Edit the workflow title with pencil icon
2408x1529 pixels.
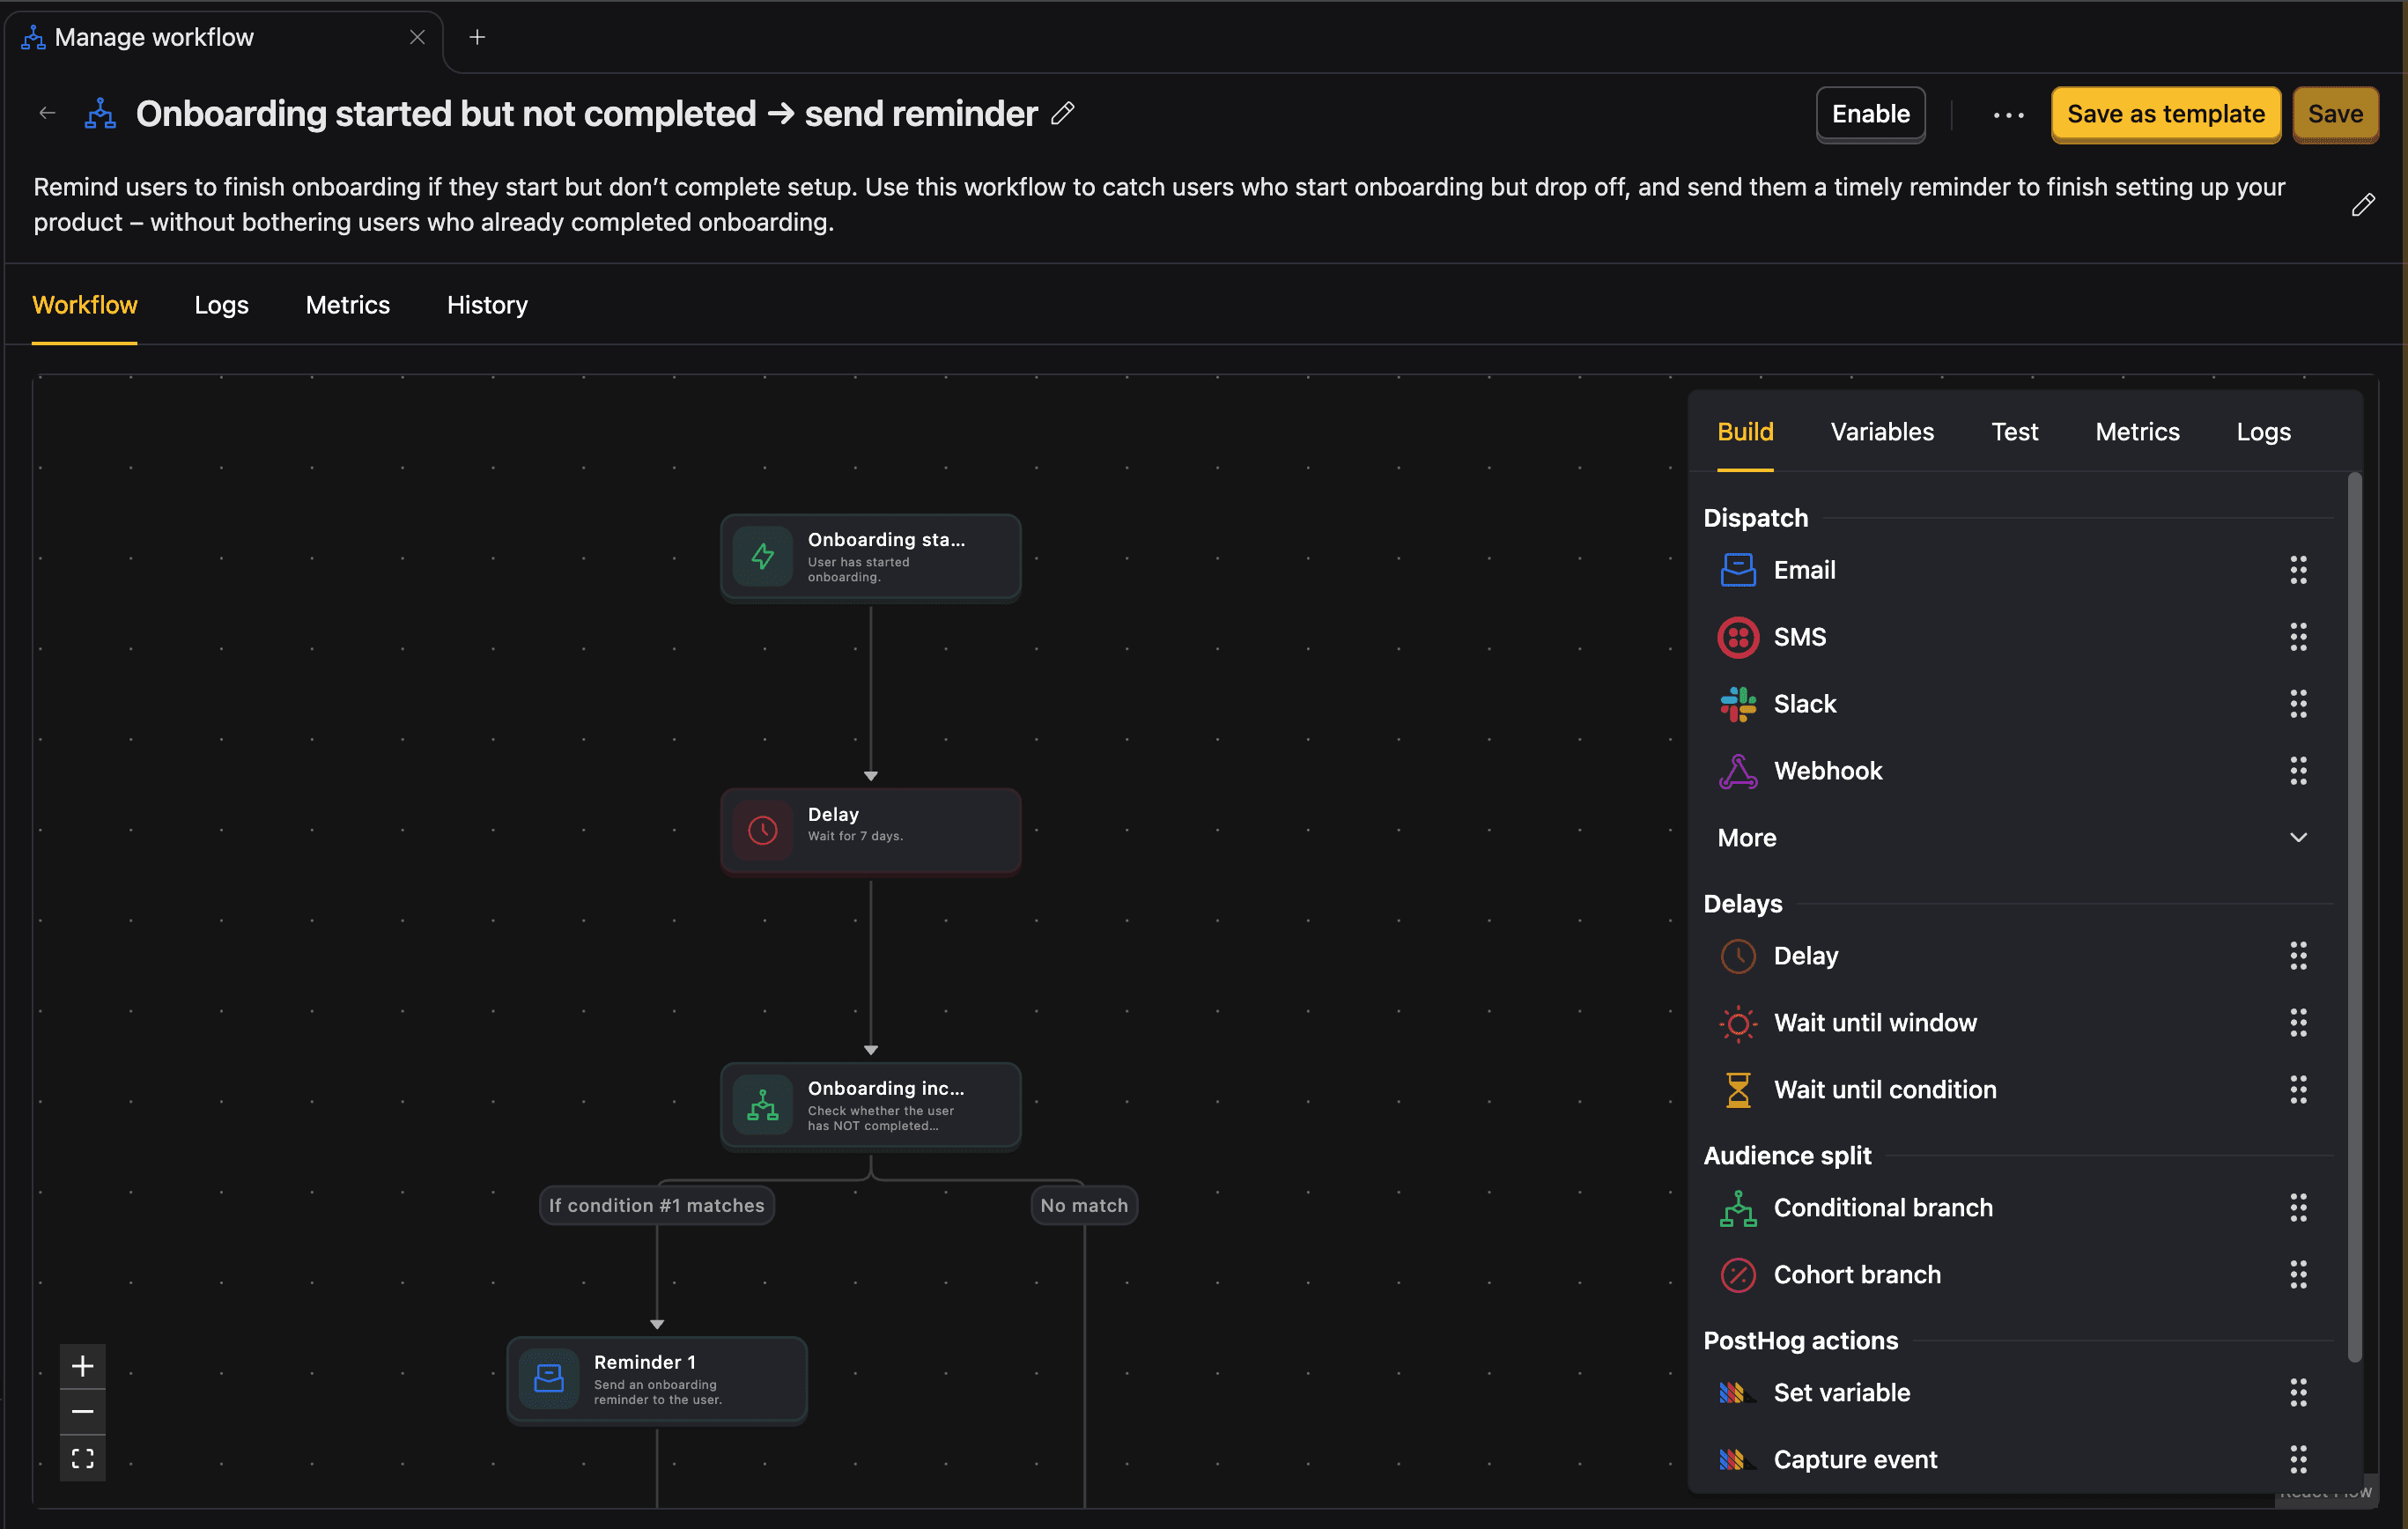pos(1063,114)
